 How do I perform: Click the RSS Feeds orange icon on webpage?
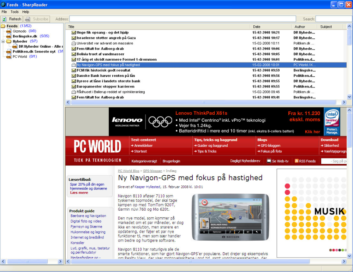coord(297,161)
